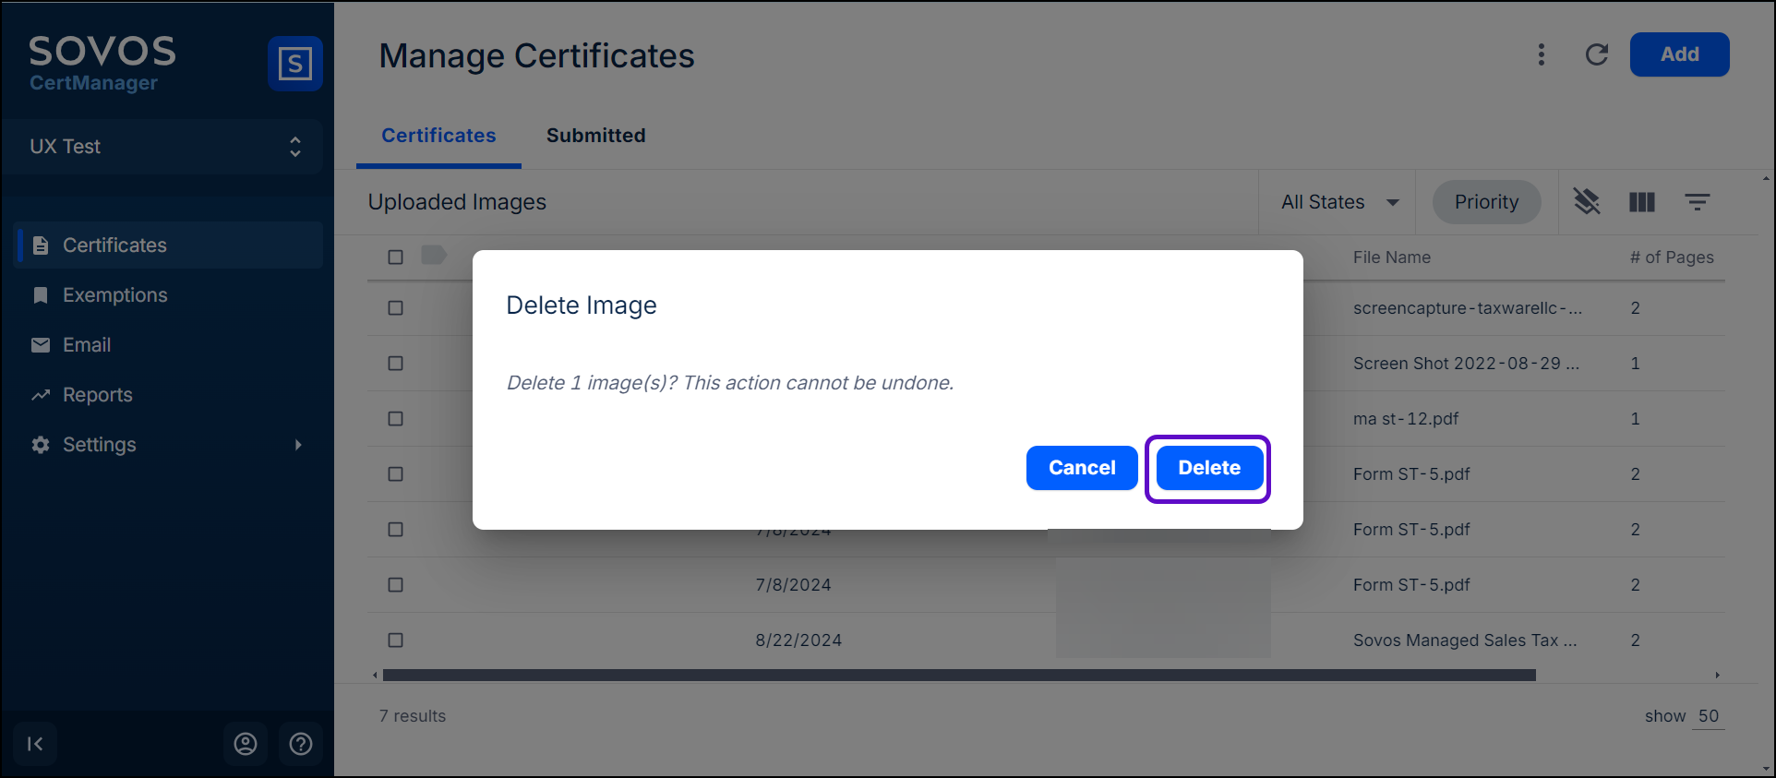Screen dimensions: 1776x778
Task: Check the box for the 8/22/2024 row
Action: tap(395, 640)
